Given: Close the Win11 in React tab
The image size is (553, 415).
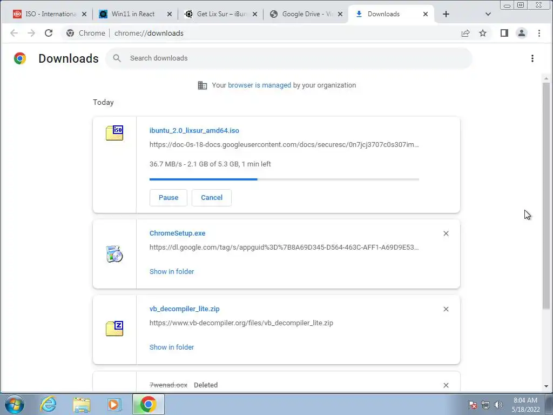Looking at the screenshot, I should (x=169, y=14).
